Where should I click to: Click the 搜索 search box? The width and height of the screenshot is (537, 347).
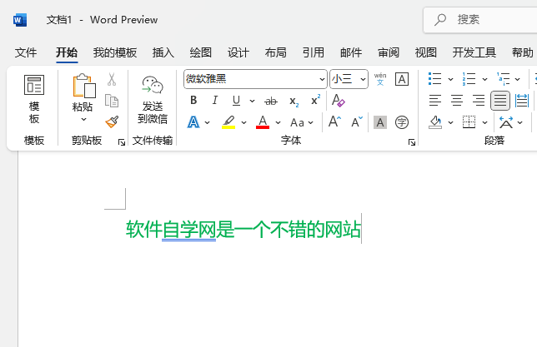[480, 20]
